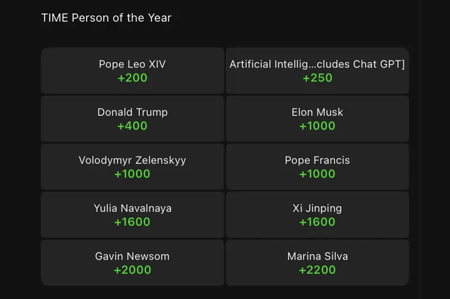Bet on Gavin Newsom
This screenshot has height=299, width=450.
point(132,263)
